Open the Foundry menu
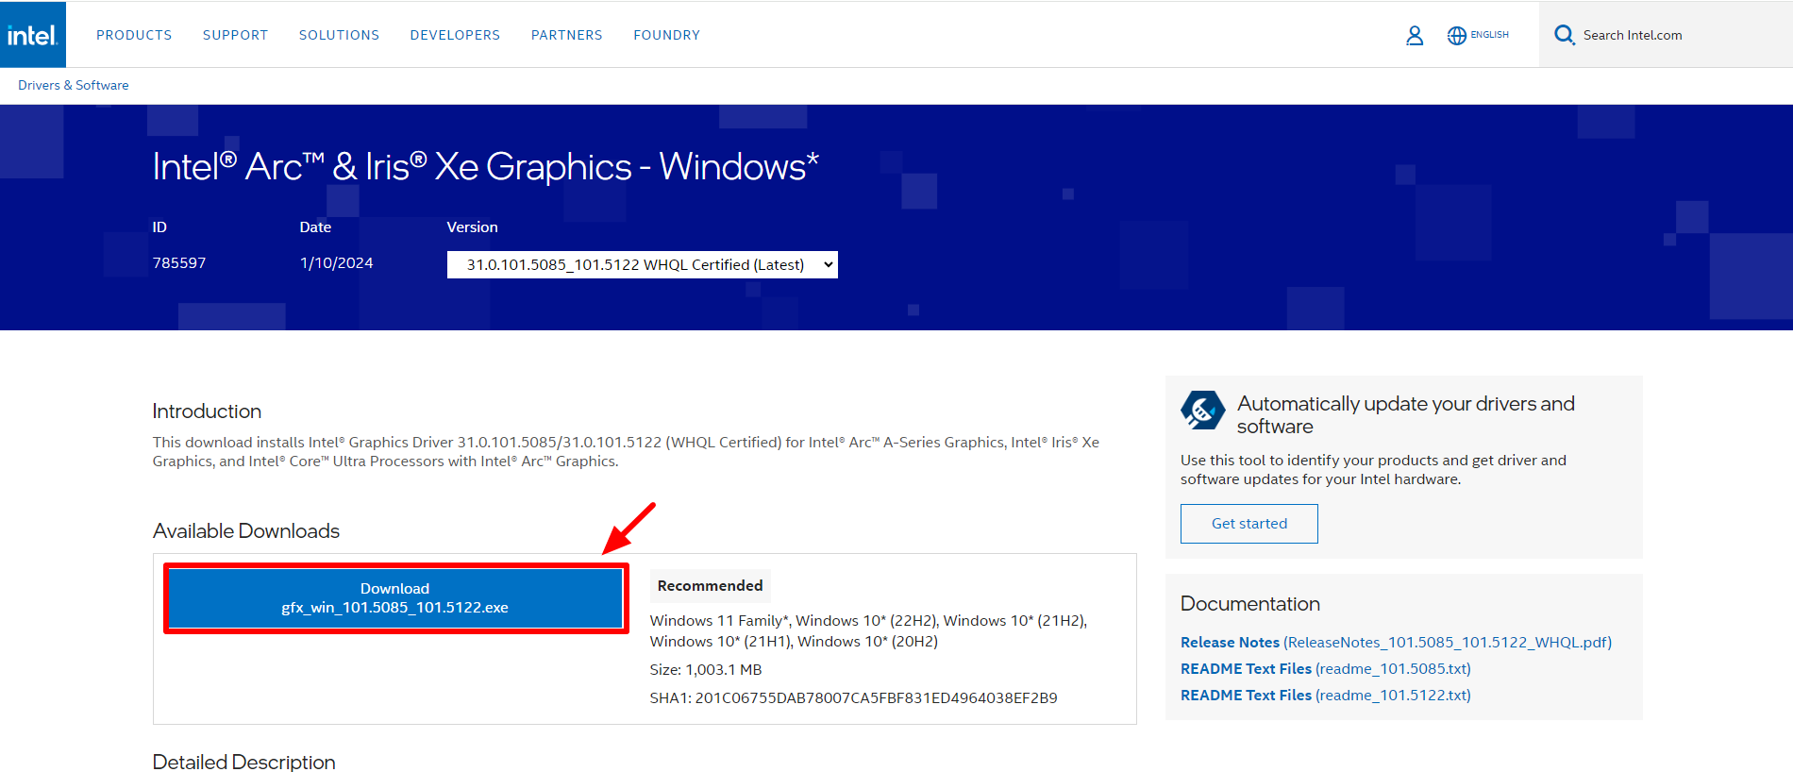Image resolution: width=1793 pixels, height=772 pixels. tap(666, 35)
